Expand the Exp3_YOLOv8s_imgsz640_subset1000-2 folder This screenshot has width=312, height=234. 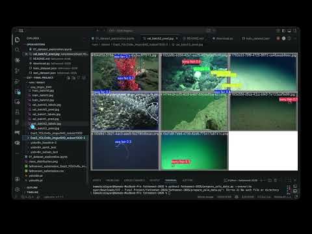click(55, 138)
